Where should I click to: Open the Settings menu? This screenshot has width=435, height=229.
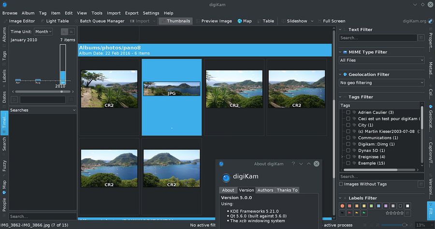[x=151, y=13]
